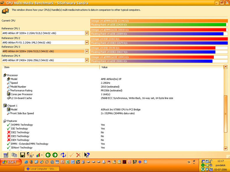Screen dimensions: 230x172
Task: Launch Excel from quick launch
Action: [x=68, y=162]
